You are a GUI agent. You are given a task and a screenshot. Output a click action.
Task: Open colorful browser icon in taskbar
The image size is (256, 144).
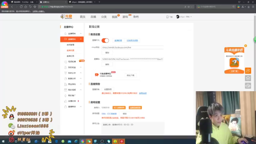coord(83,141)
